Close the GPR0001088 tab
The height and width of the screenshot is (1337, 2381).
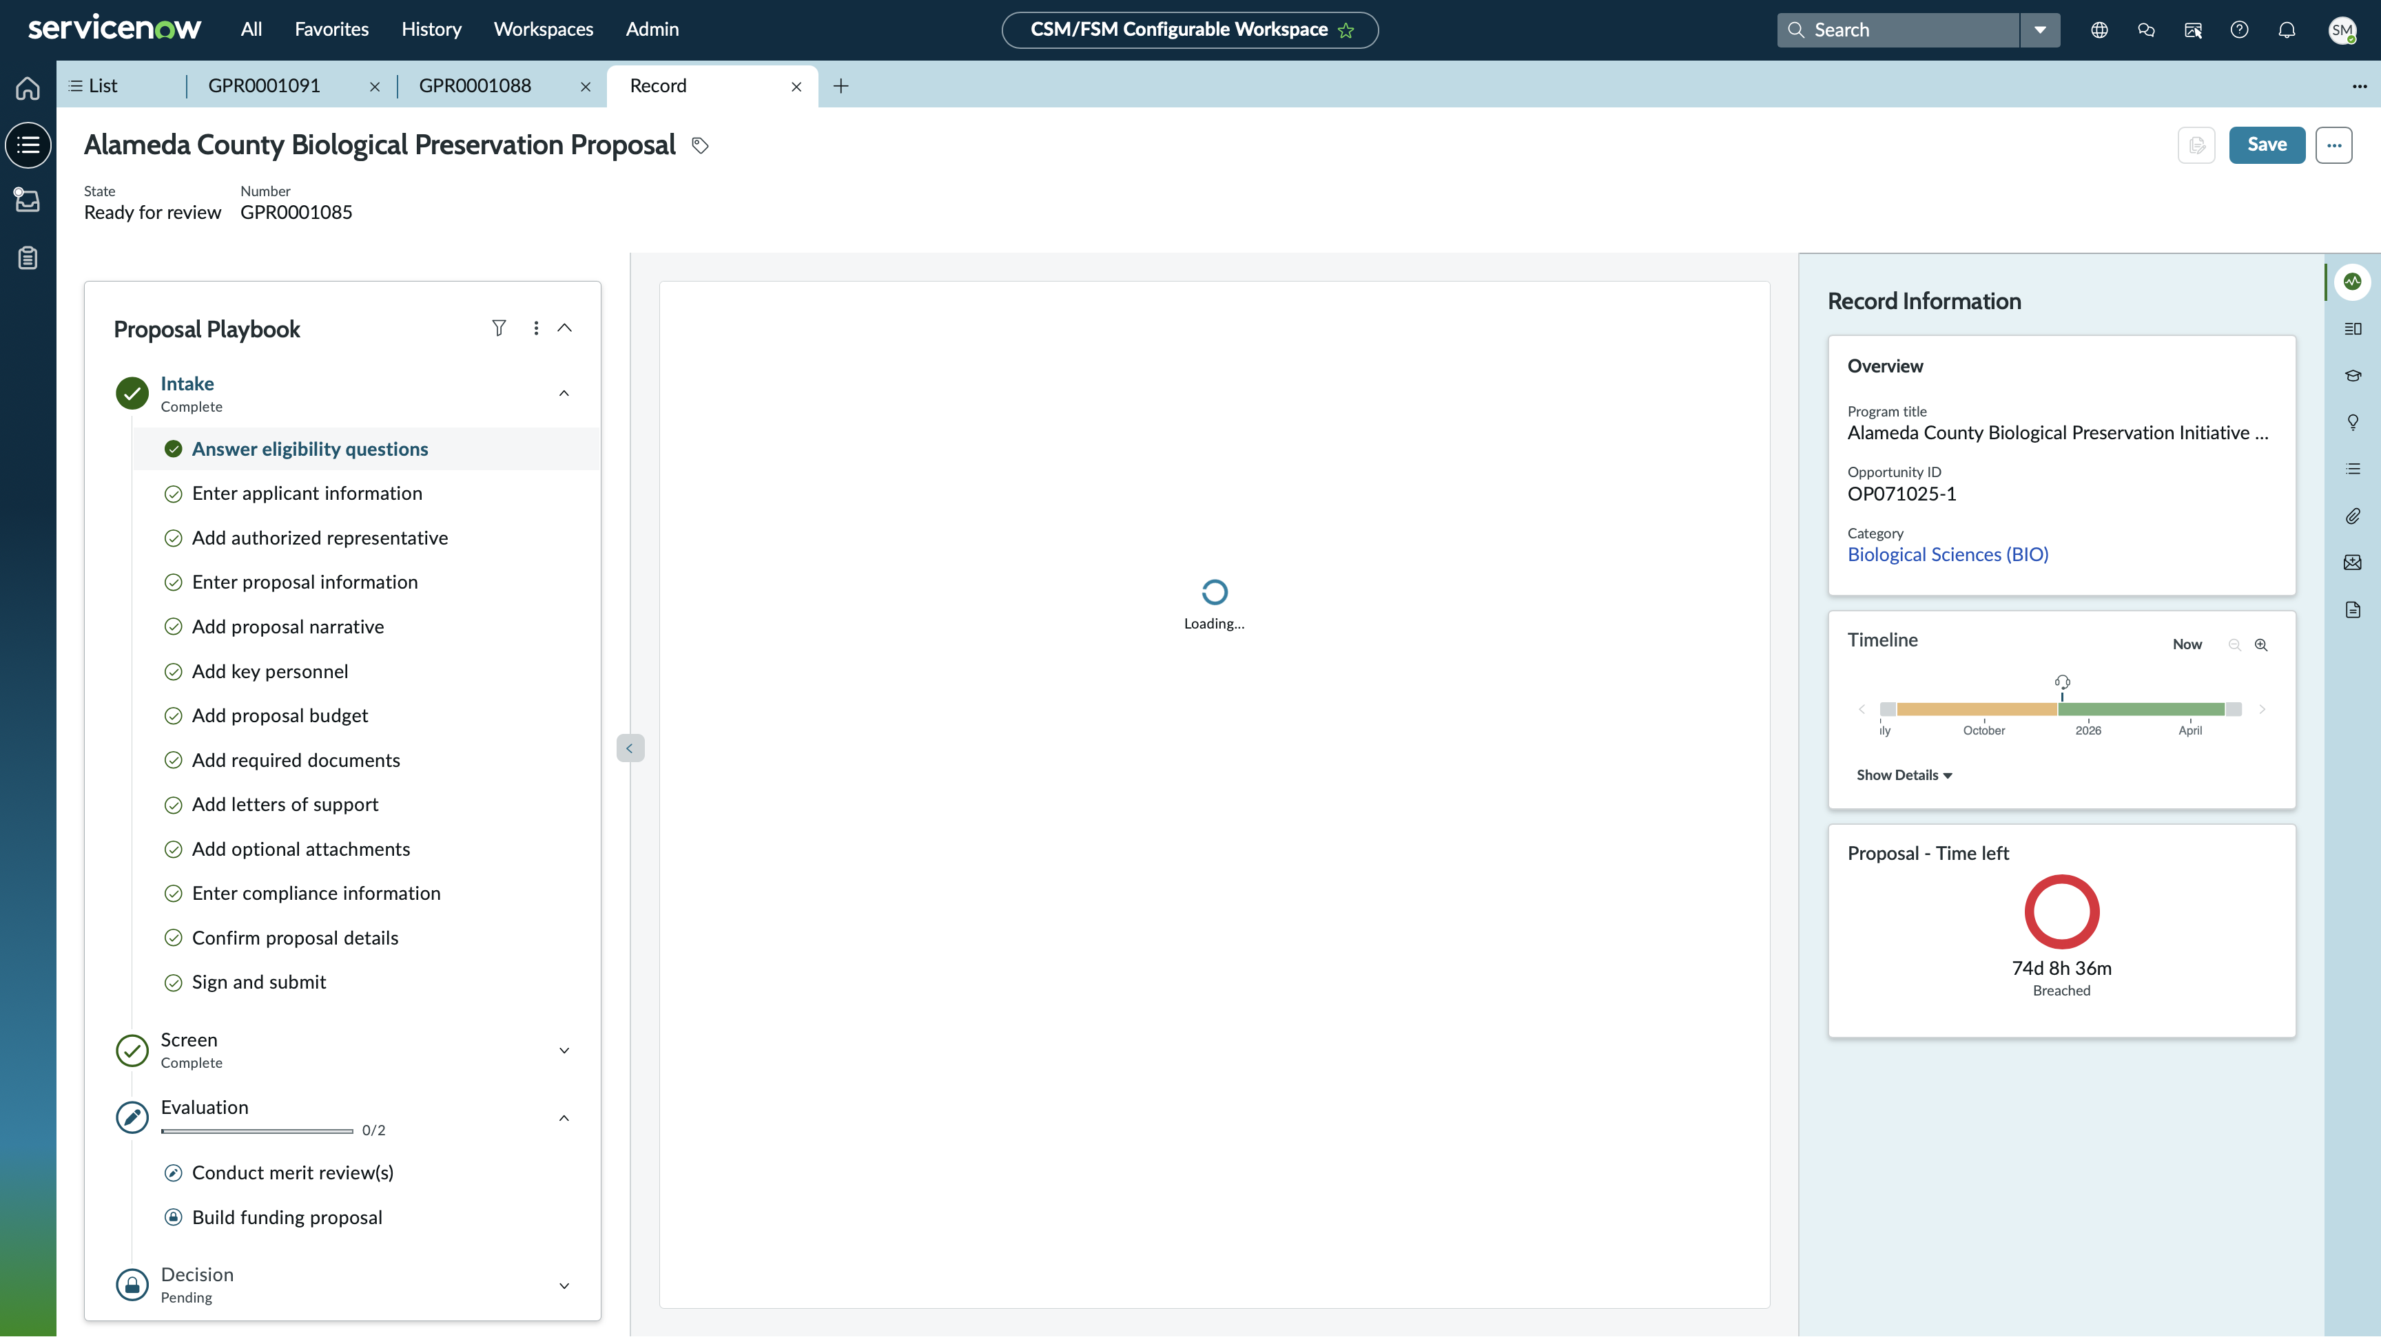(x=585, y=87)
